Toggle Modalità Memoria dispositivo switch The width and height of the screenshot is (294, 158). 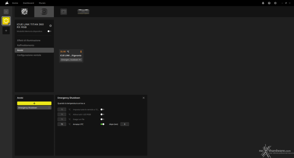(49, 31)
